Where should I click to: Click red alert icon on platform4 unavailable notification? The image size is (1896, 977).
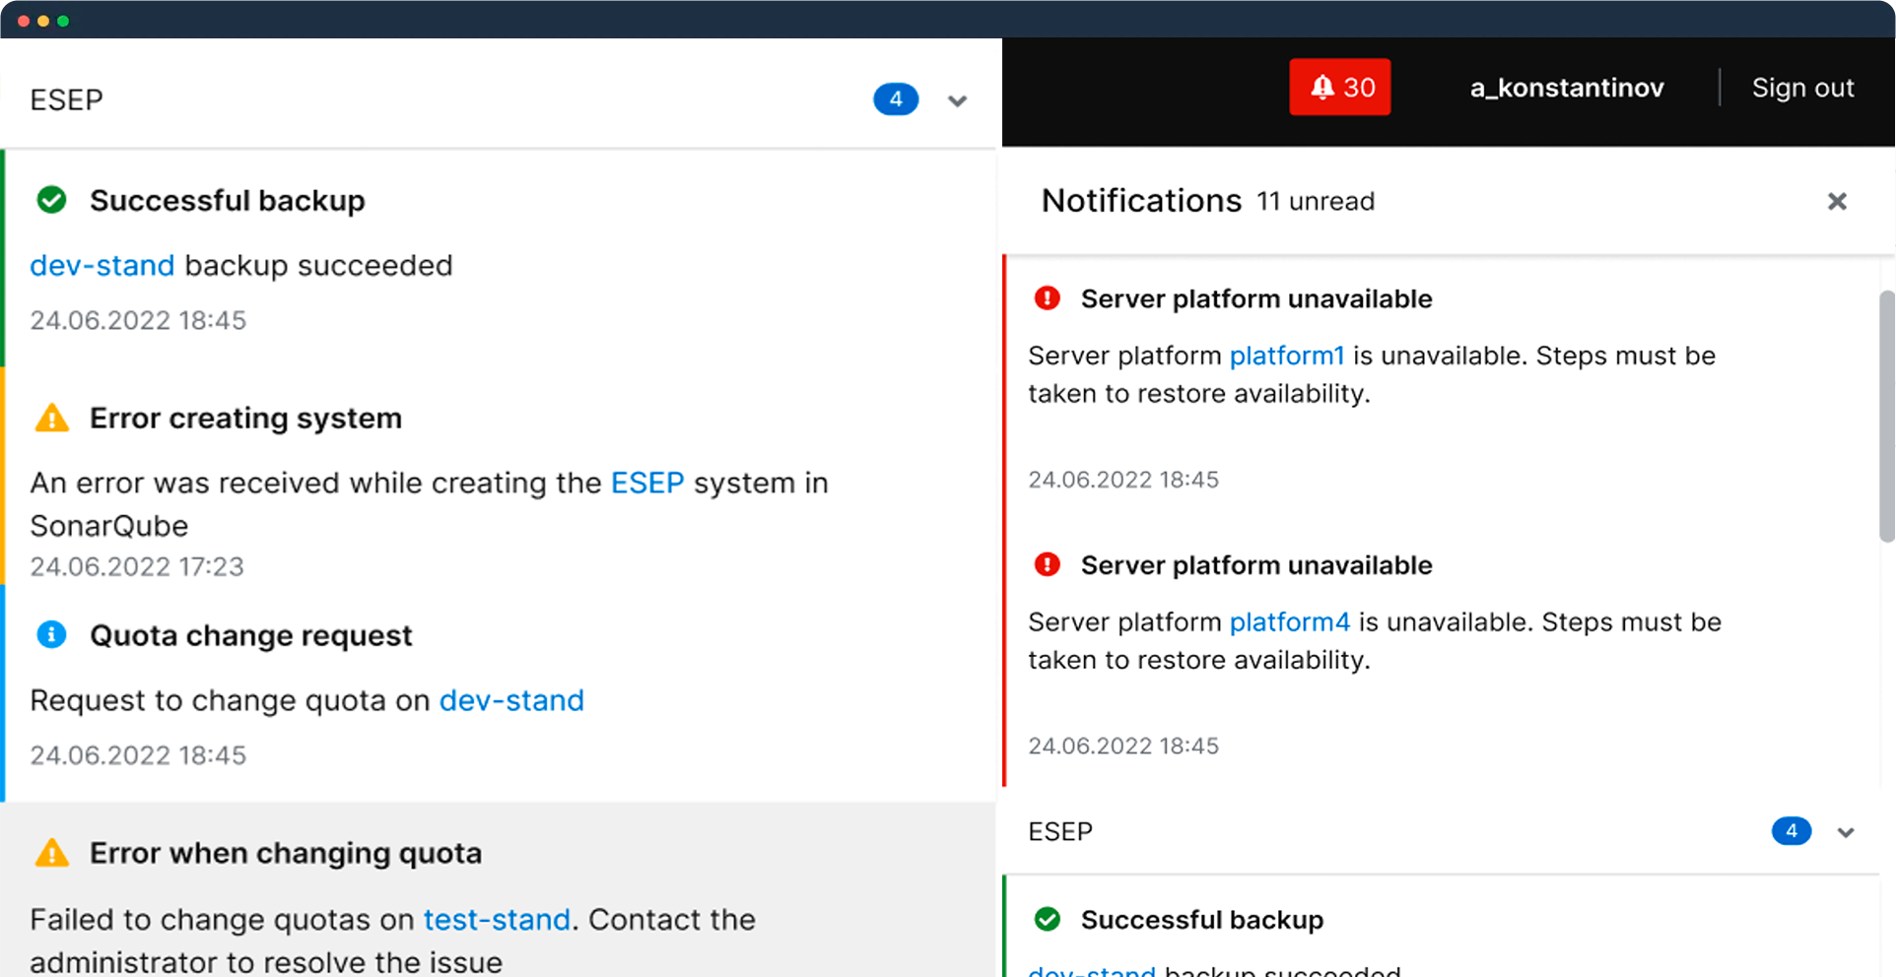pos(1047,564)
